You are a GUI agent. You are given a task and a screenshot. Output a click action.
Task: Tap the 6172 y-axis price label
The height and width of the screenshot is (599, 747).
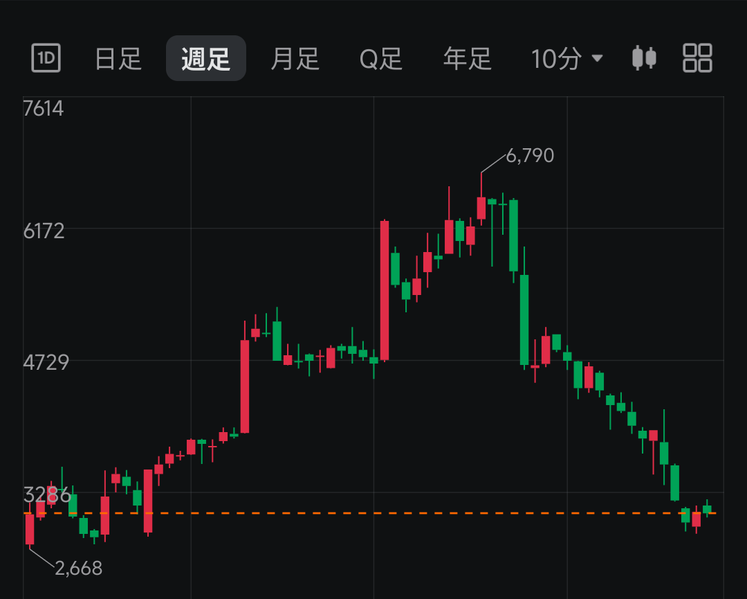click(x=44, y=231)
